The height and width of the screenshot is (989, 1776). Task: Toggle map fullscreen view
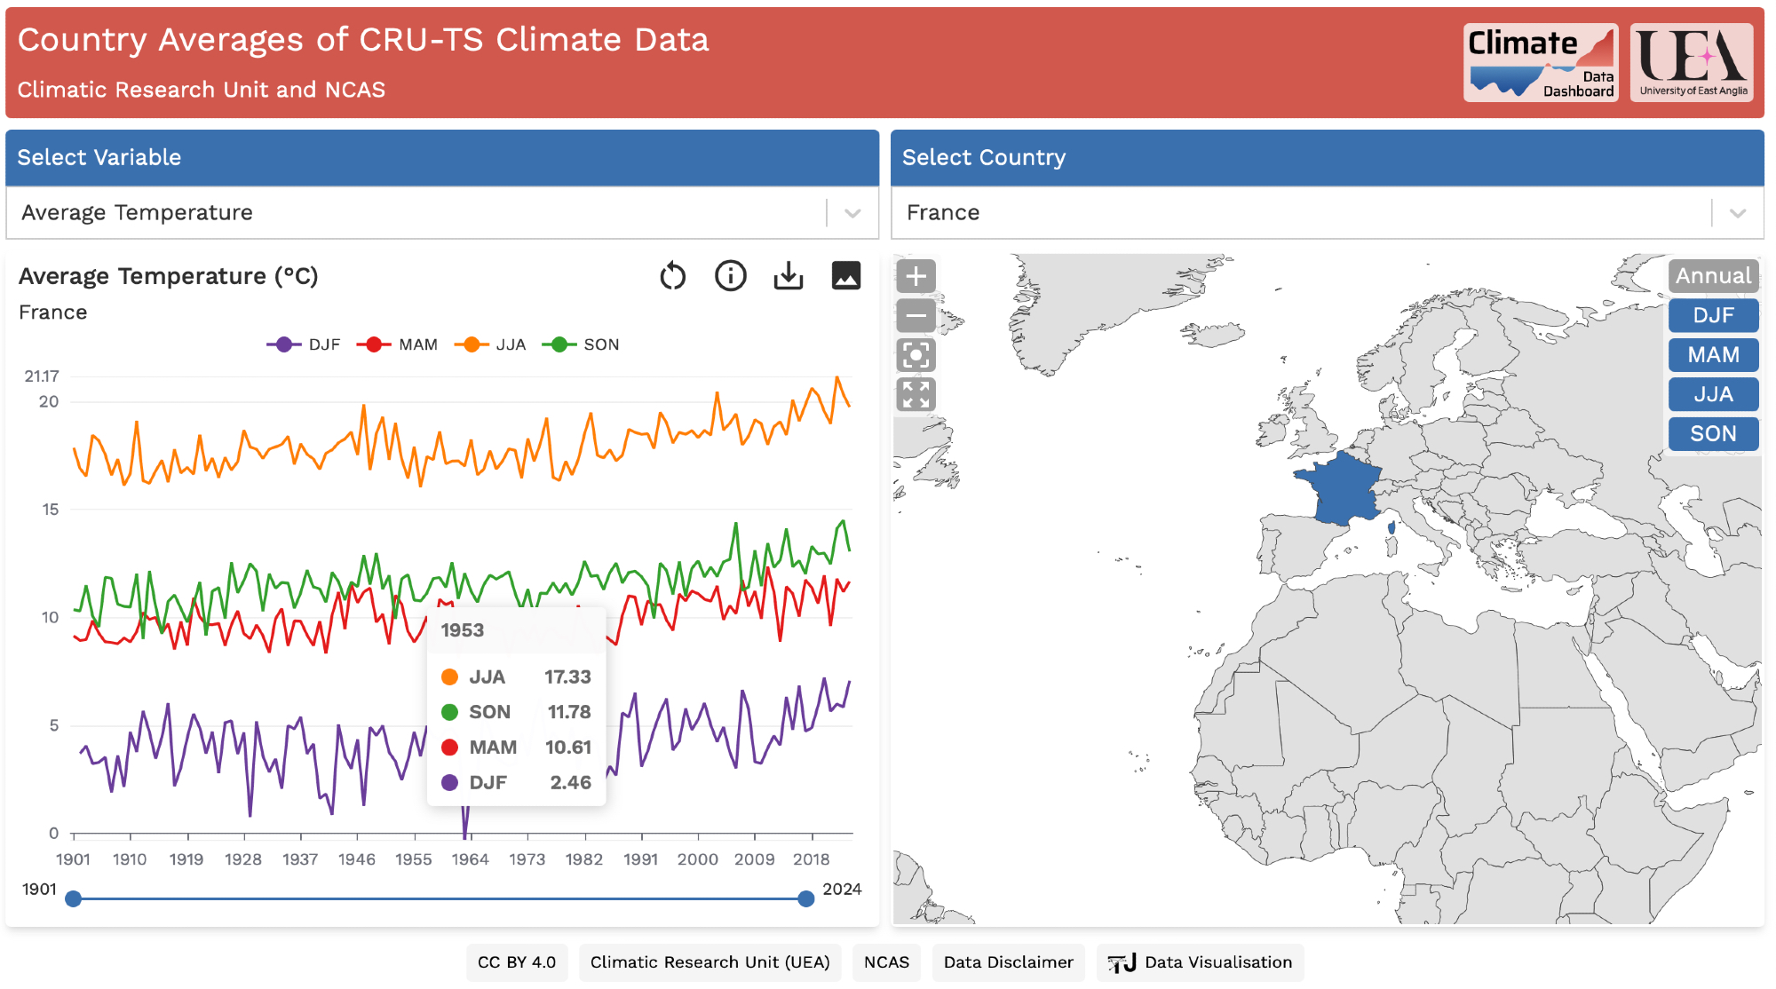(916, 394)
